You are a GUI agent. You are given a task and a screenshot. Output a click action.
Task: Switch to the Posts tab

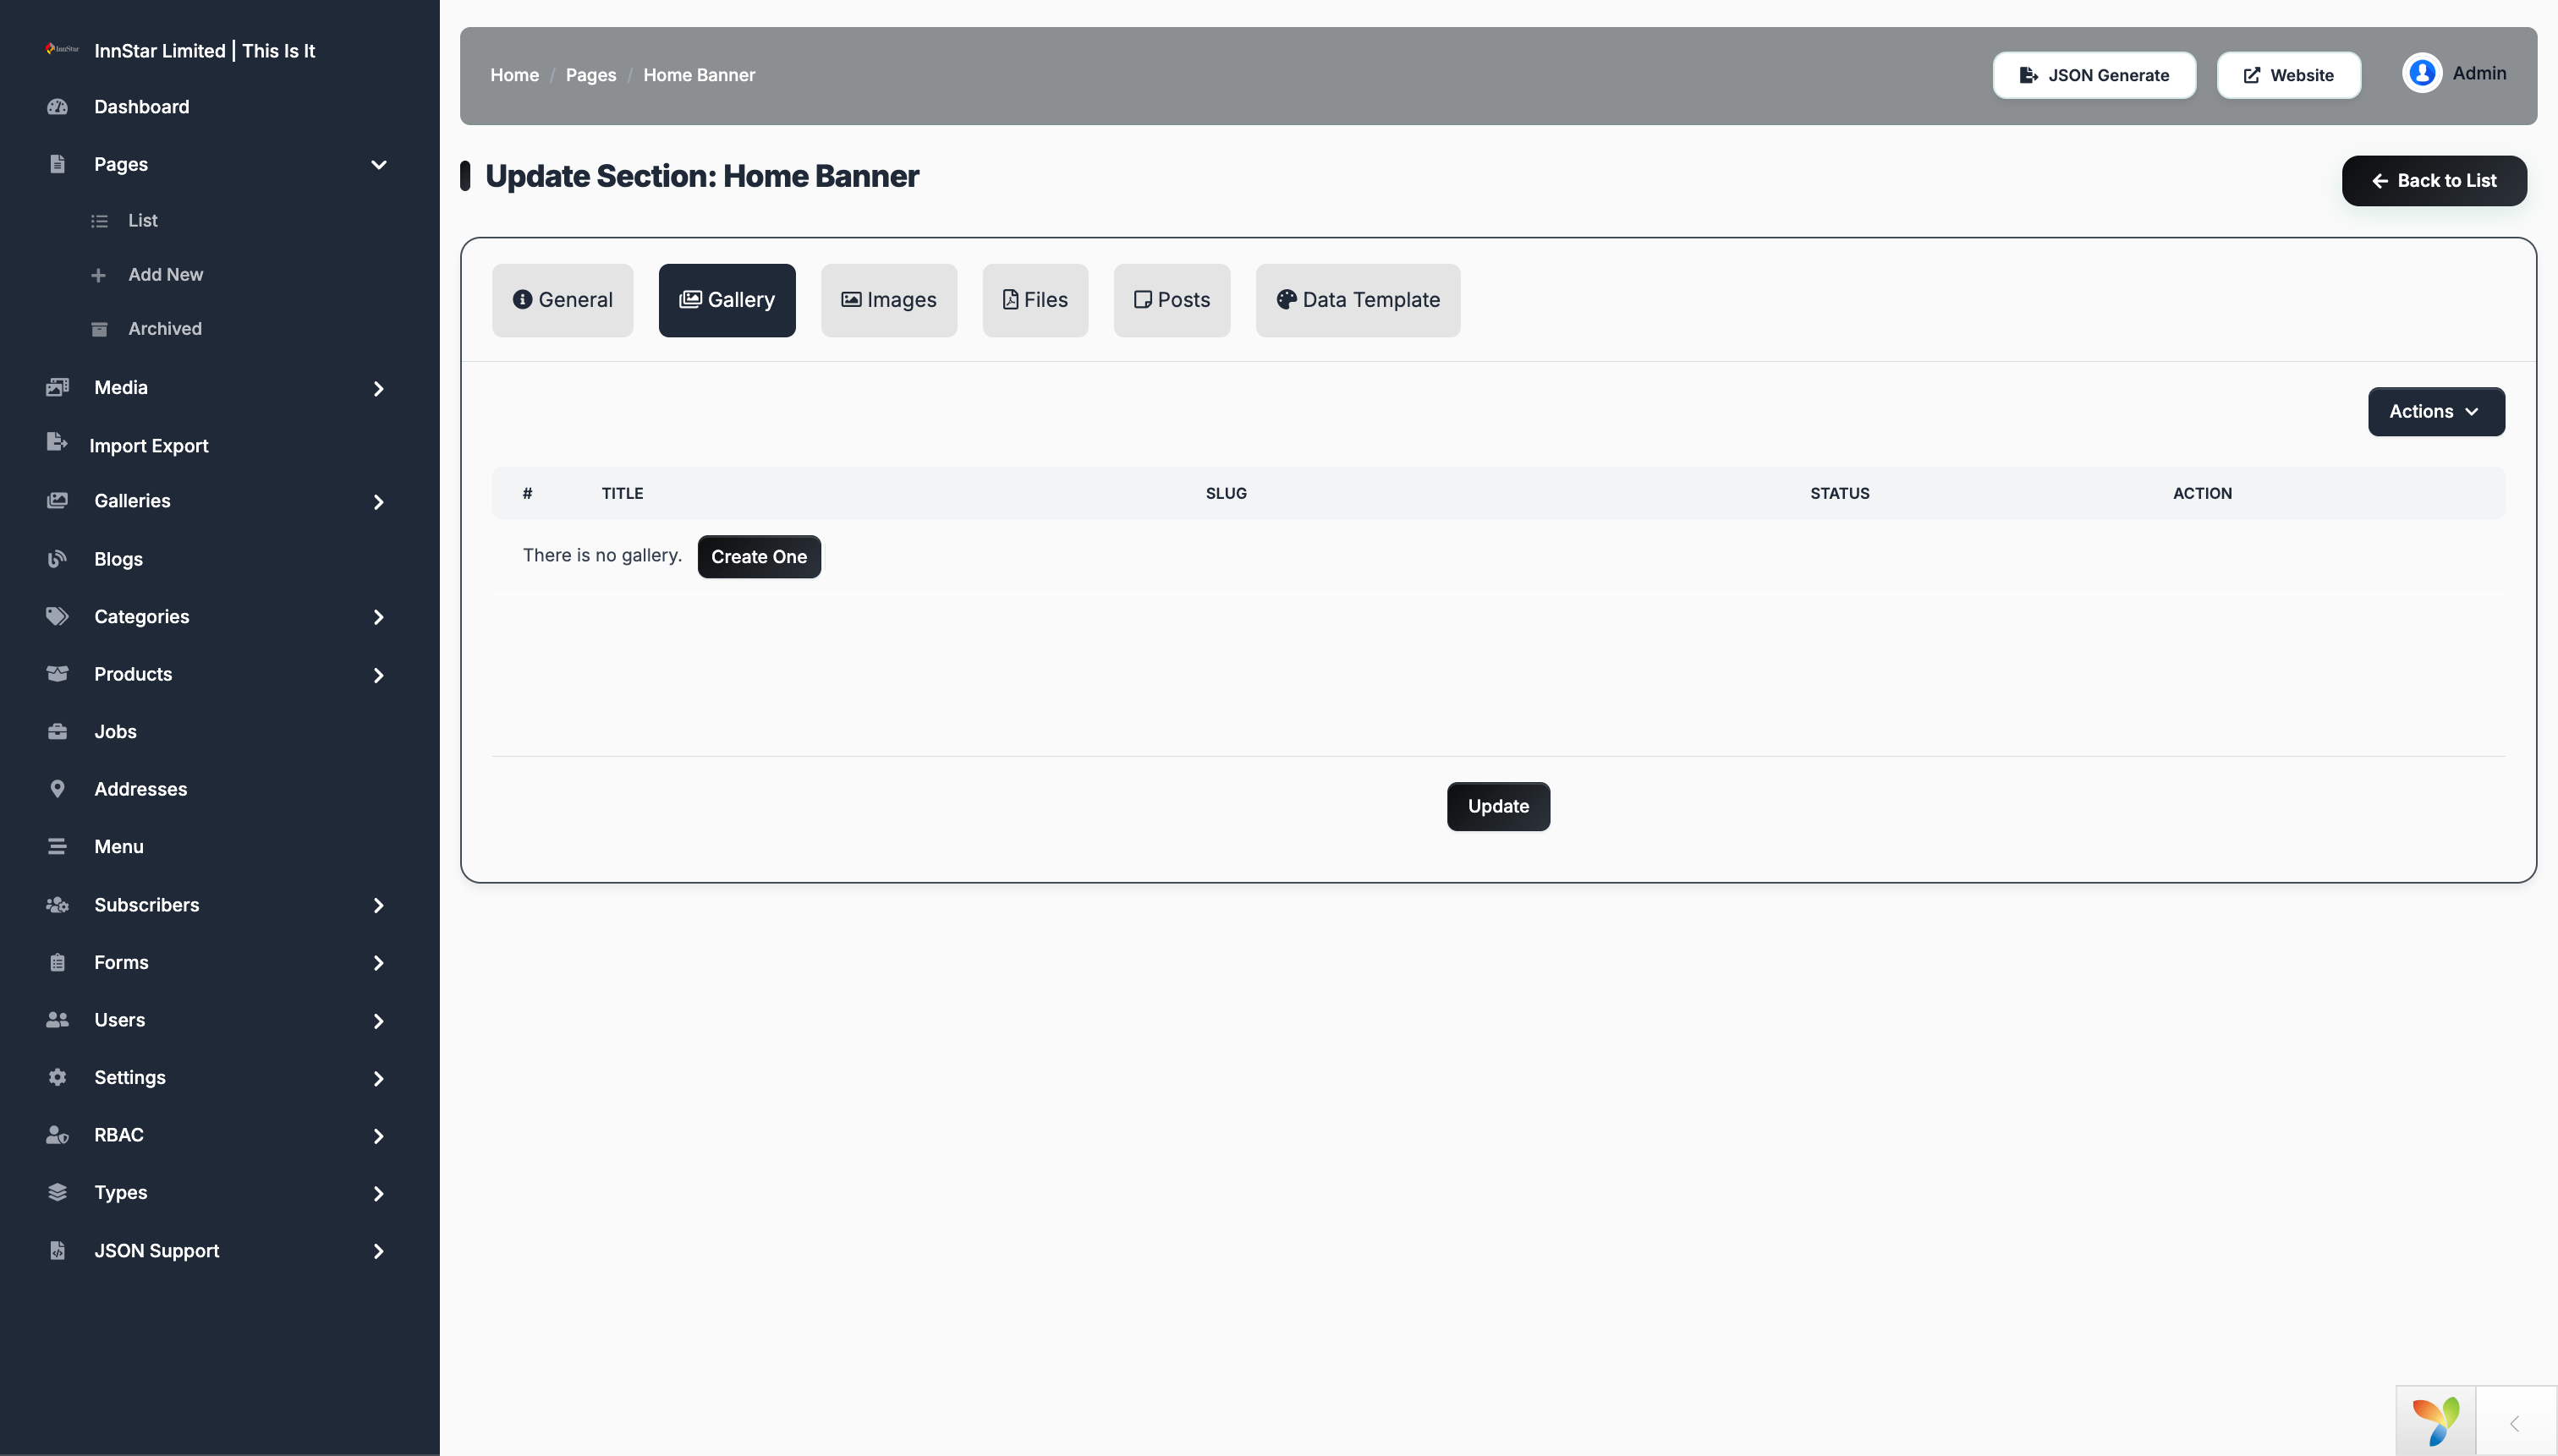tap(1172, 300)
